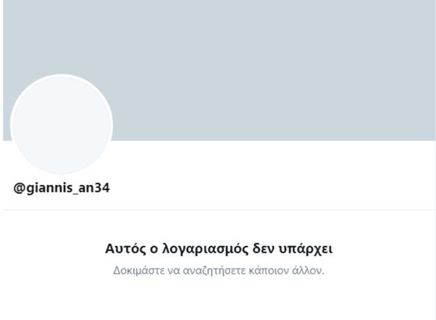Click the white ring around the avatar
This screenshot has height=320, width=436.
(x=61, y=75)
